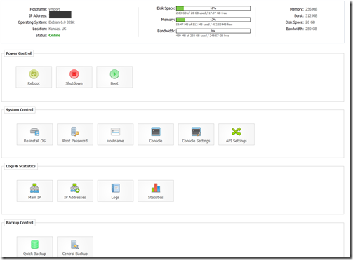353x260 pixels.
Task: Open API Settings
Action: pyautogui.click(x=237, y=135)
